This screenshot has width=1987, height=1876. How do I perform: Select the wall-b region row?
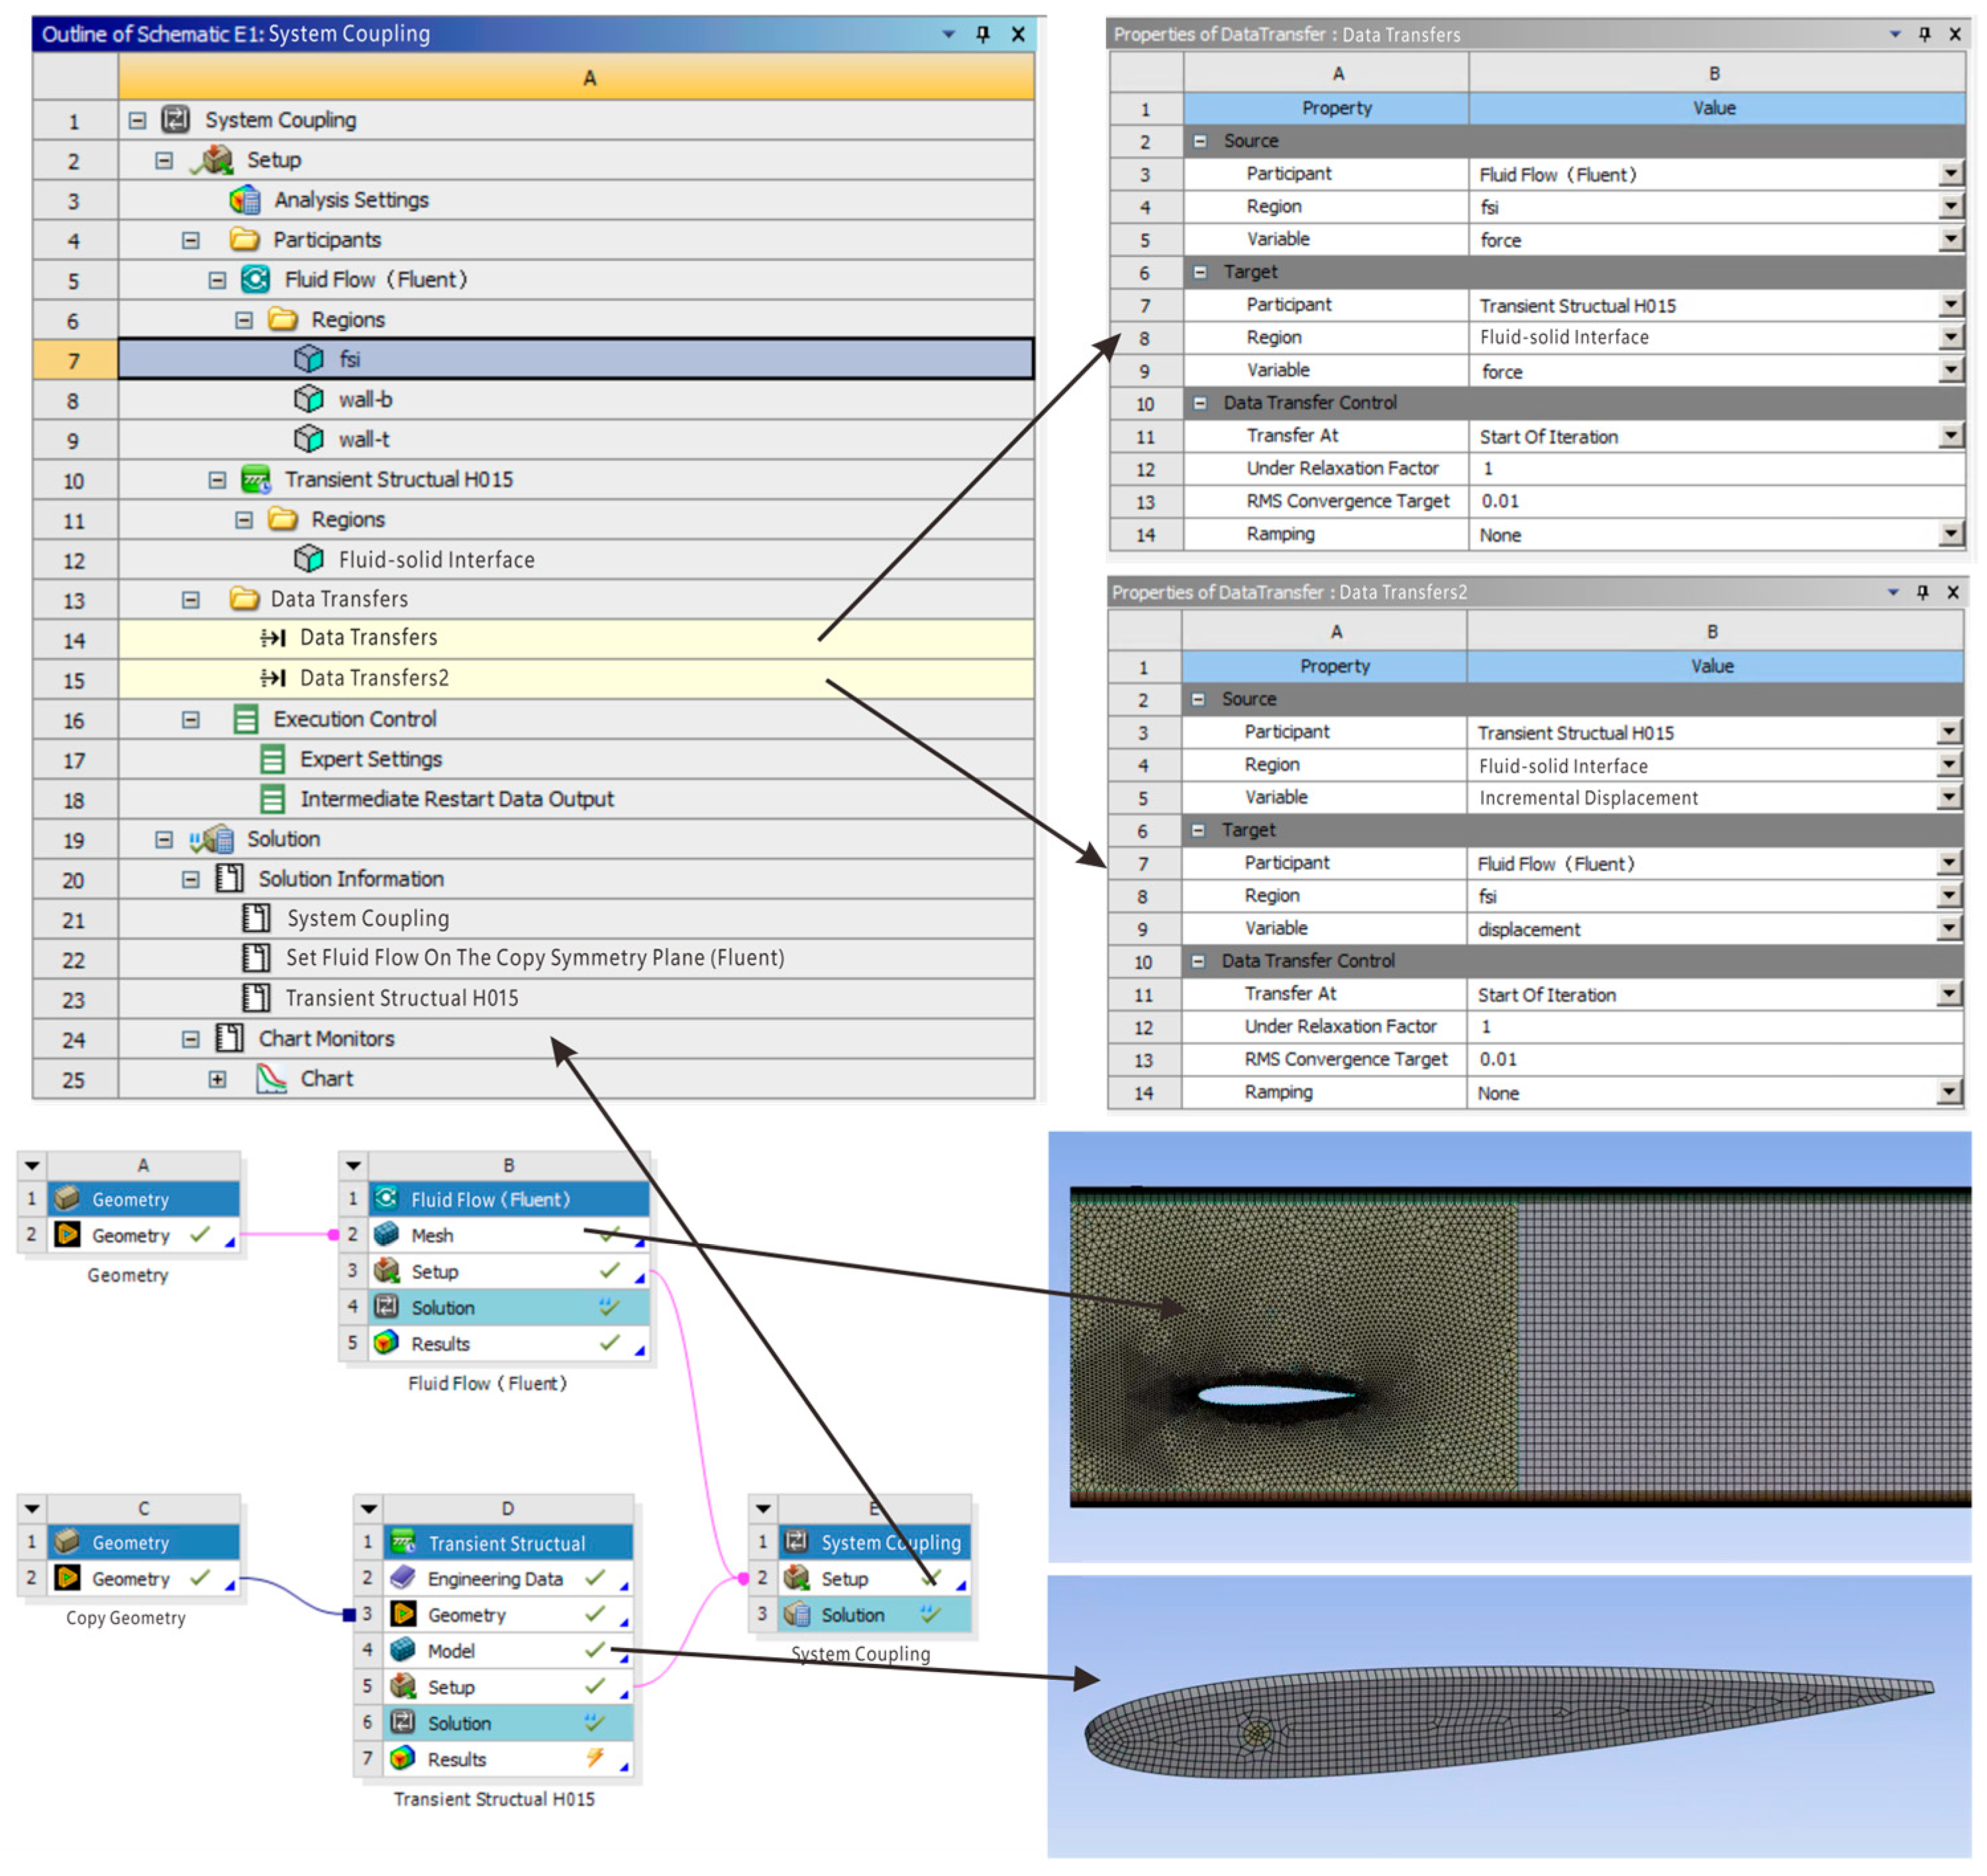coord(365,400)
